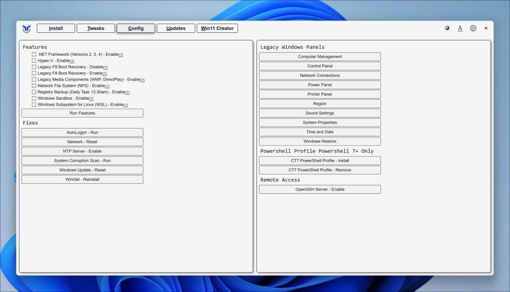Enable the Hyper-V checkbox
Image resolution: width=510 pixels, height=292 pixels.
34,61
